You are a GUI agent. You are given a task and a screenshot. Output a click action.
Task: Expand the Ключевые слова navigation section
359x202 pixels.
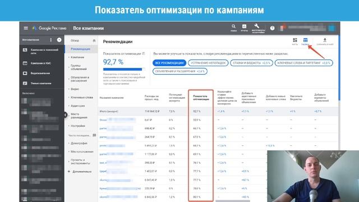81,97
